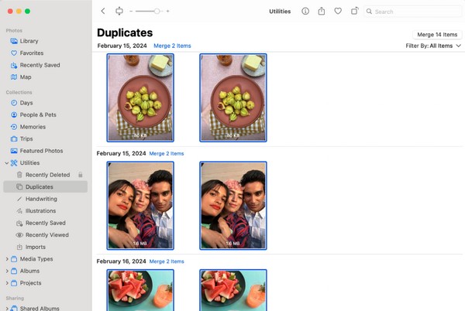465x311 pixels.
Task: Click the Info button in toolbar
Action: coord(305,12)
